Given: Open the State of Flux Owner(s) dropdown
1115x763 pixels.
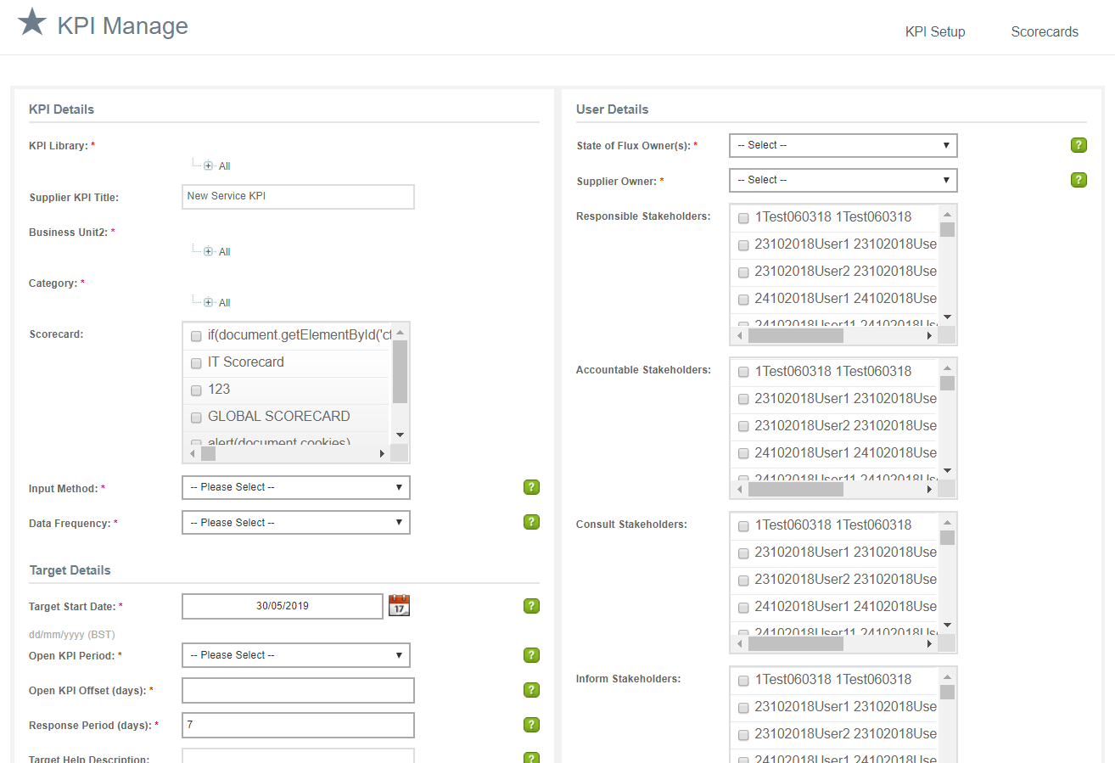Looking at the screenshot, I should [842, 145].
